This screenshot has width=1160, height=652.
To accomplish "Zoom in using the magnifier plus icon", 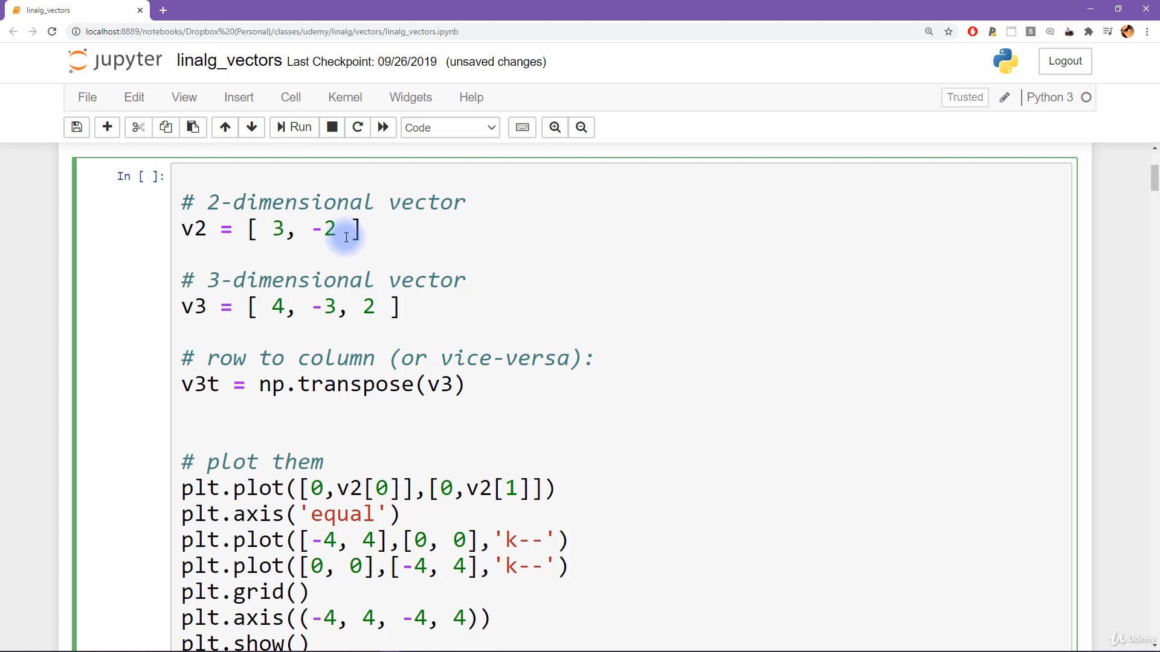I will pyautogui.click(x=555, y=127).
